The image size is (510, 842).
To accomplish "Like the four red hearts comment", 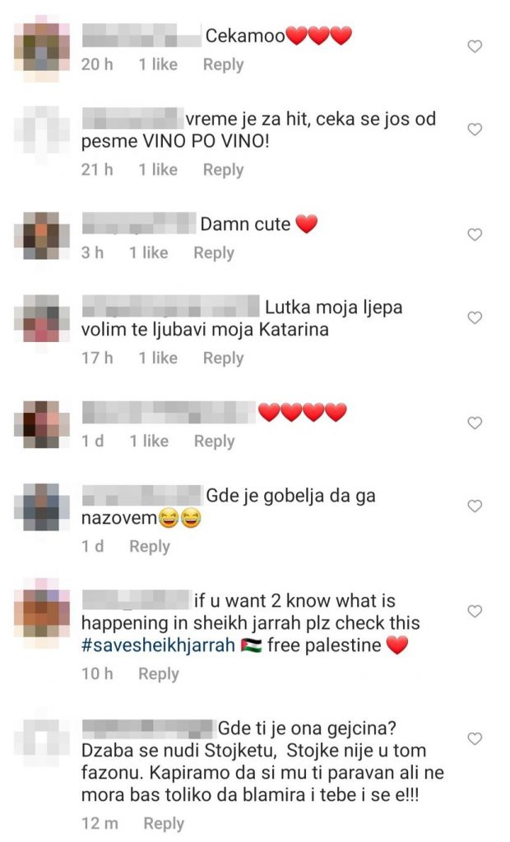I will (475, 423).
